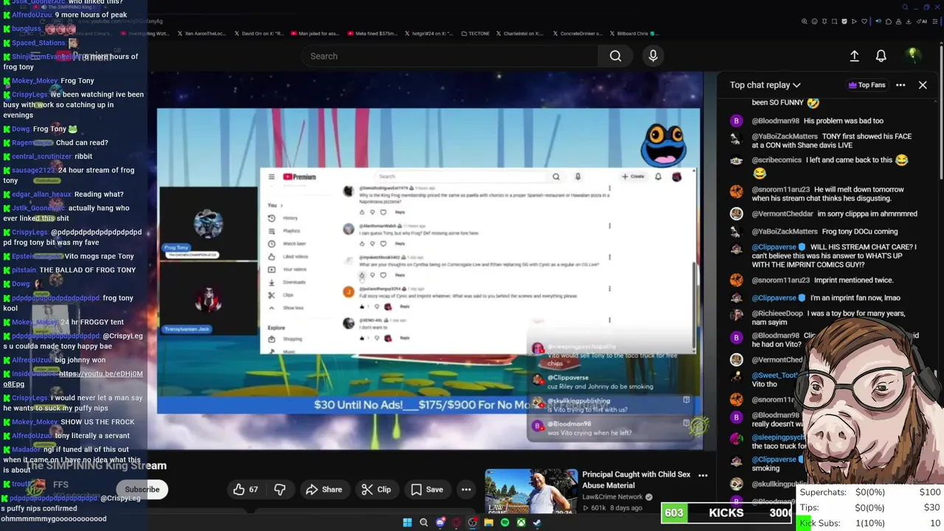Open the Principal Caught video thumbnail
The height and width of the screenshot is (531, 944).
click(x=531, y=491)
